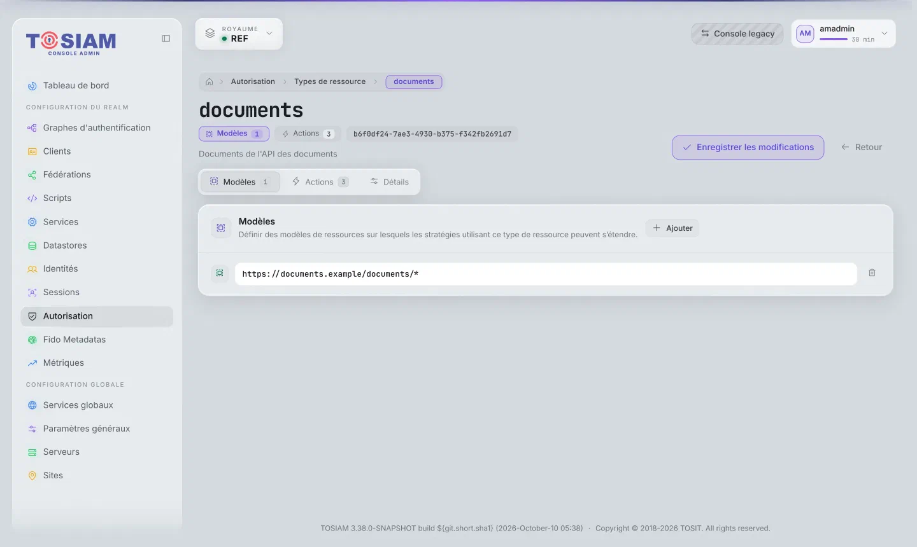Open the Royaume REF realm selector
The image size is (917, 547).
pos(239,34)
